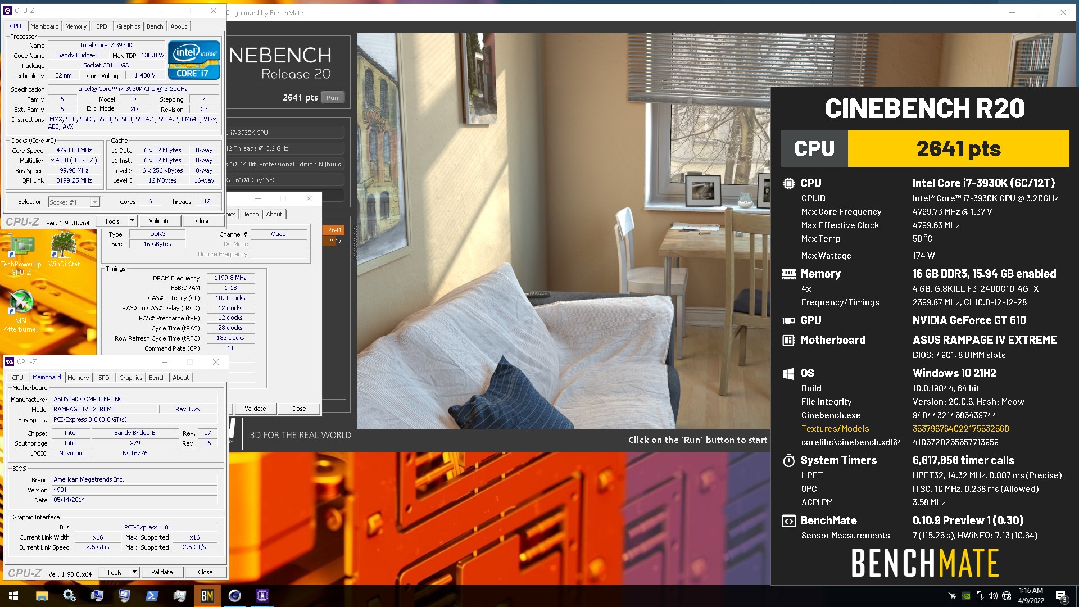Open the NVIDIA tray icon
Image resolution: width=1079 pixels, height=607 pixels.
[965, 596]
